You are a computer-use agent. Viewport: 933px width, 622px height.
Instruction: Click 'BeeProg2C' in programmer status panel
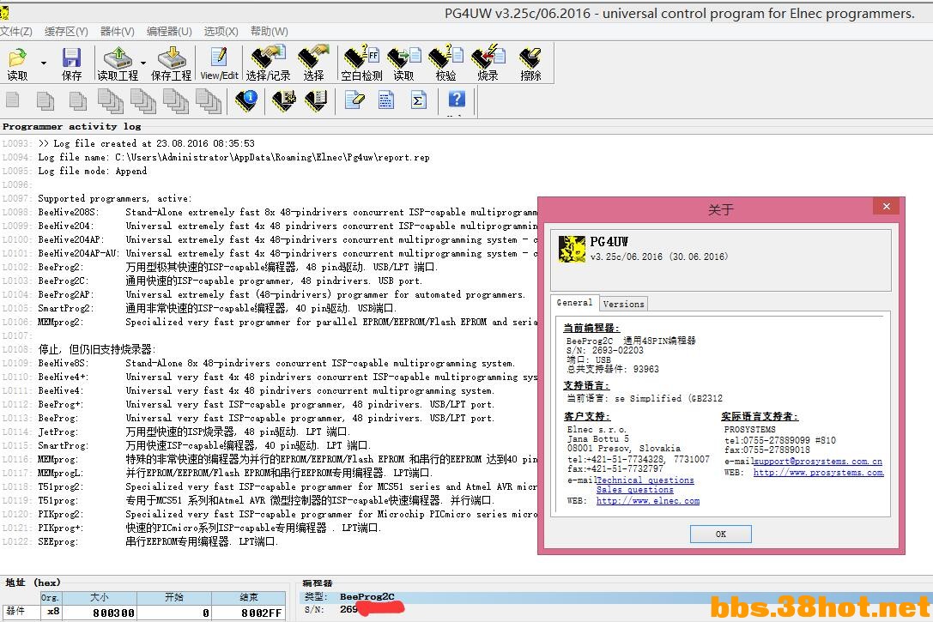[x=367, y=596]
